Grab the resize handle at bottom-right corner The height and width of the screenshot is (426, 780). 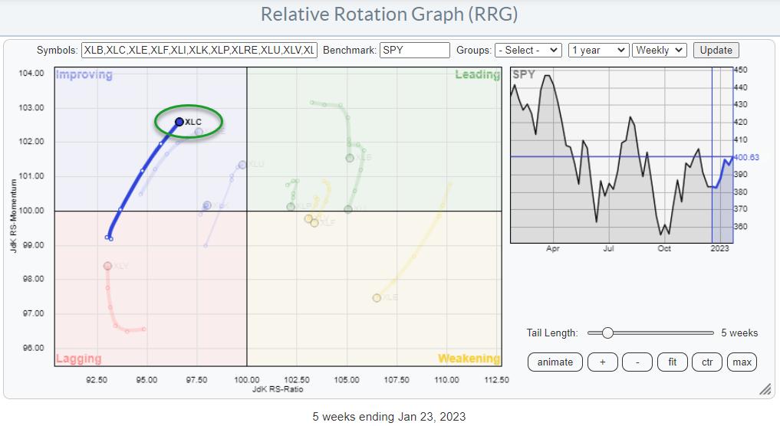(x=765, y=389)
